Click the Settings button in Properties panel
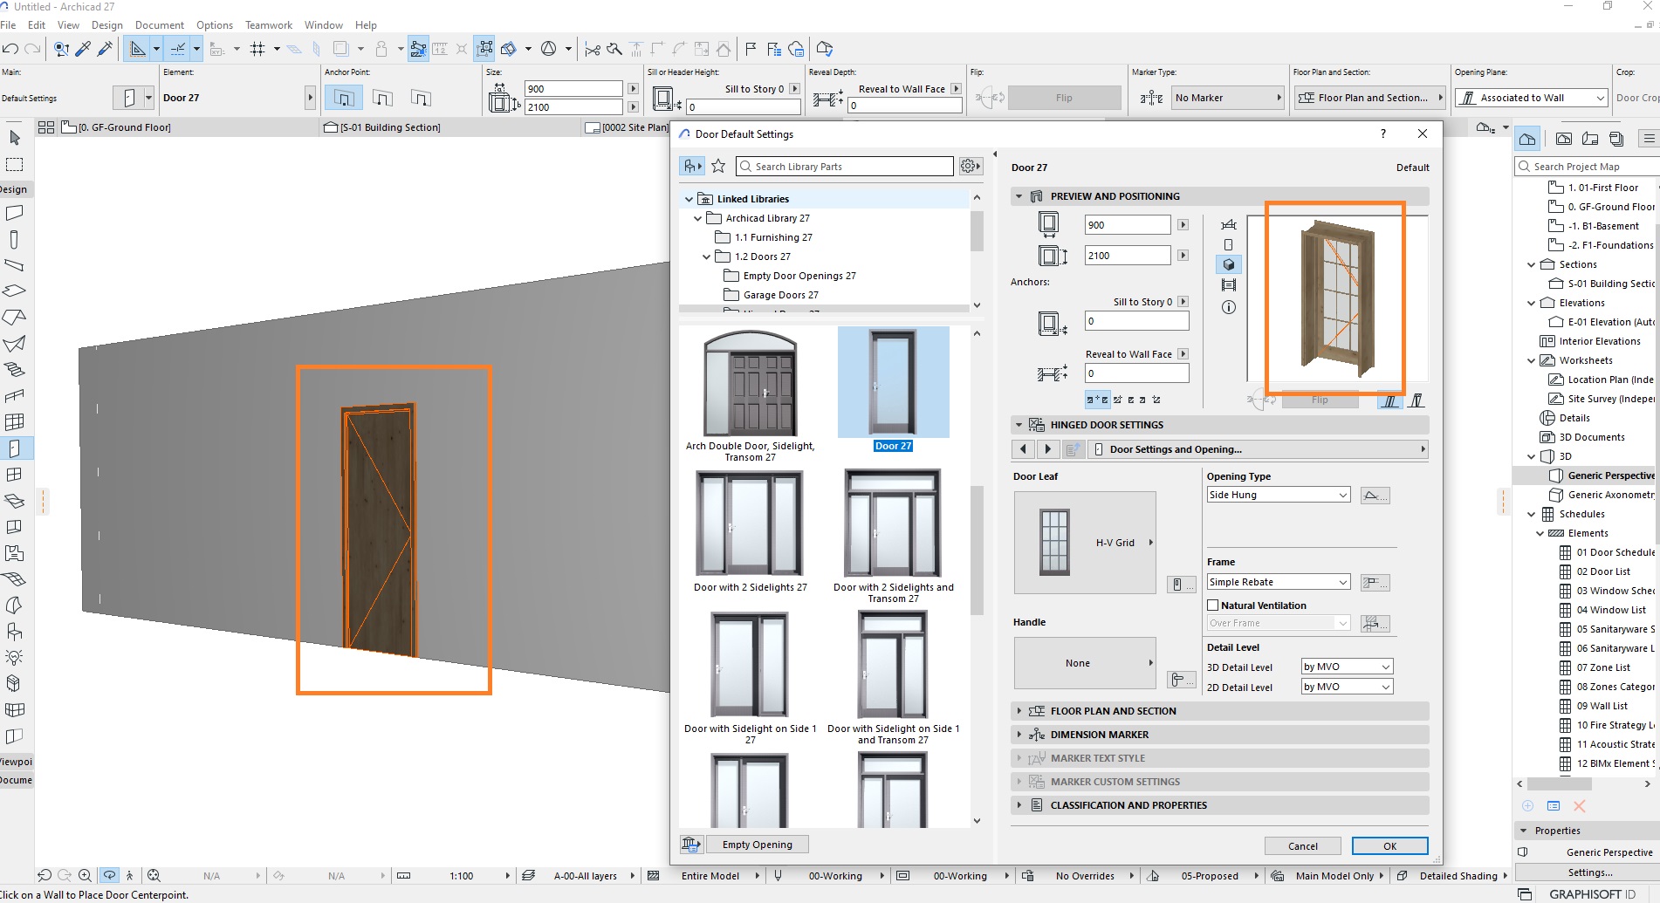 1589,872
